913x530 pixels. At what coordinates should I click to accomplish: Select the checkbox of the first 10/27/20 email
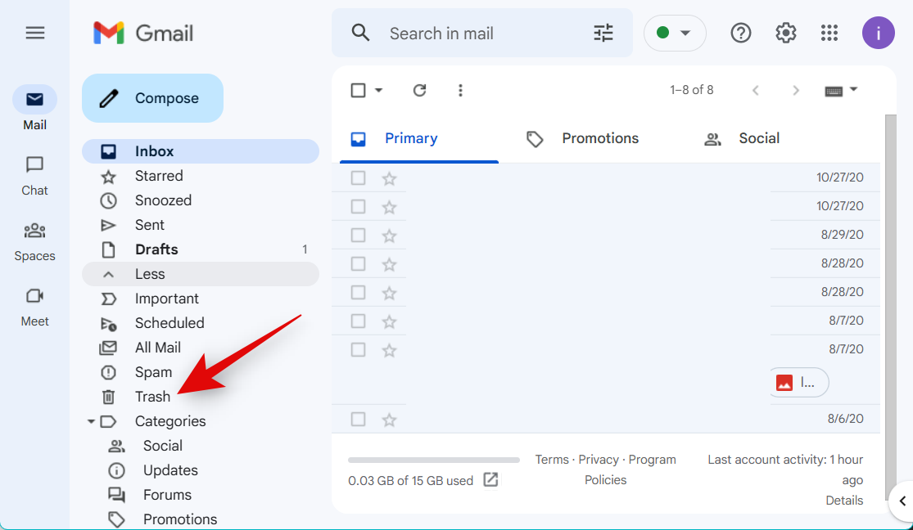click(x=358, y=177)
